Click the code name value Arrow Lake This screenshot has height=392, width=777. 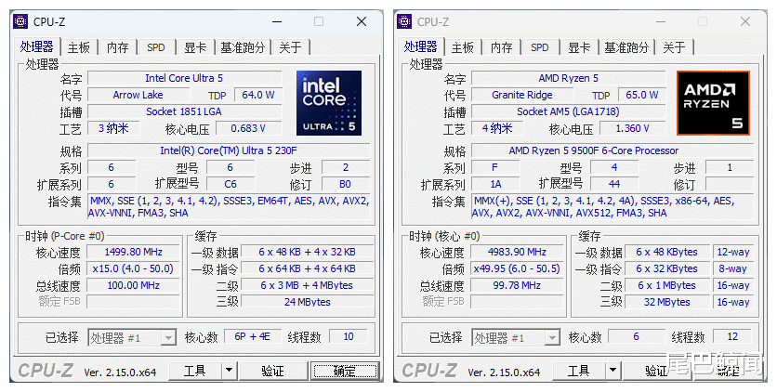(x=138, y=95)
